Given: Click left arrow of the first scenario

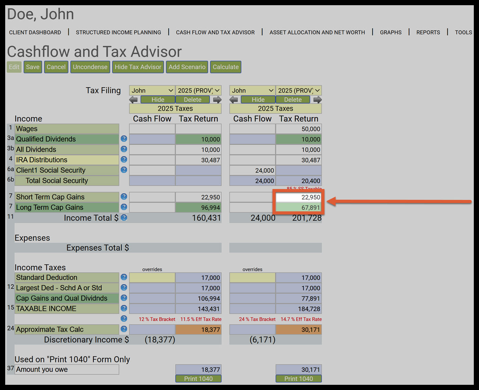Looking at the screenshot, I should click(x=133, y=100).
